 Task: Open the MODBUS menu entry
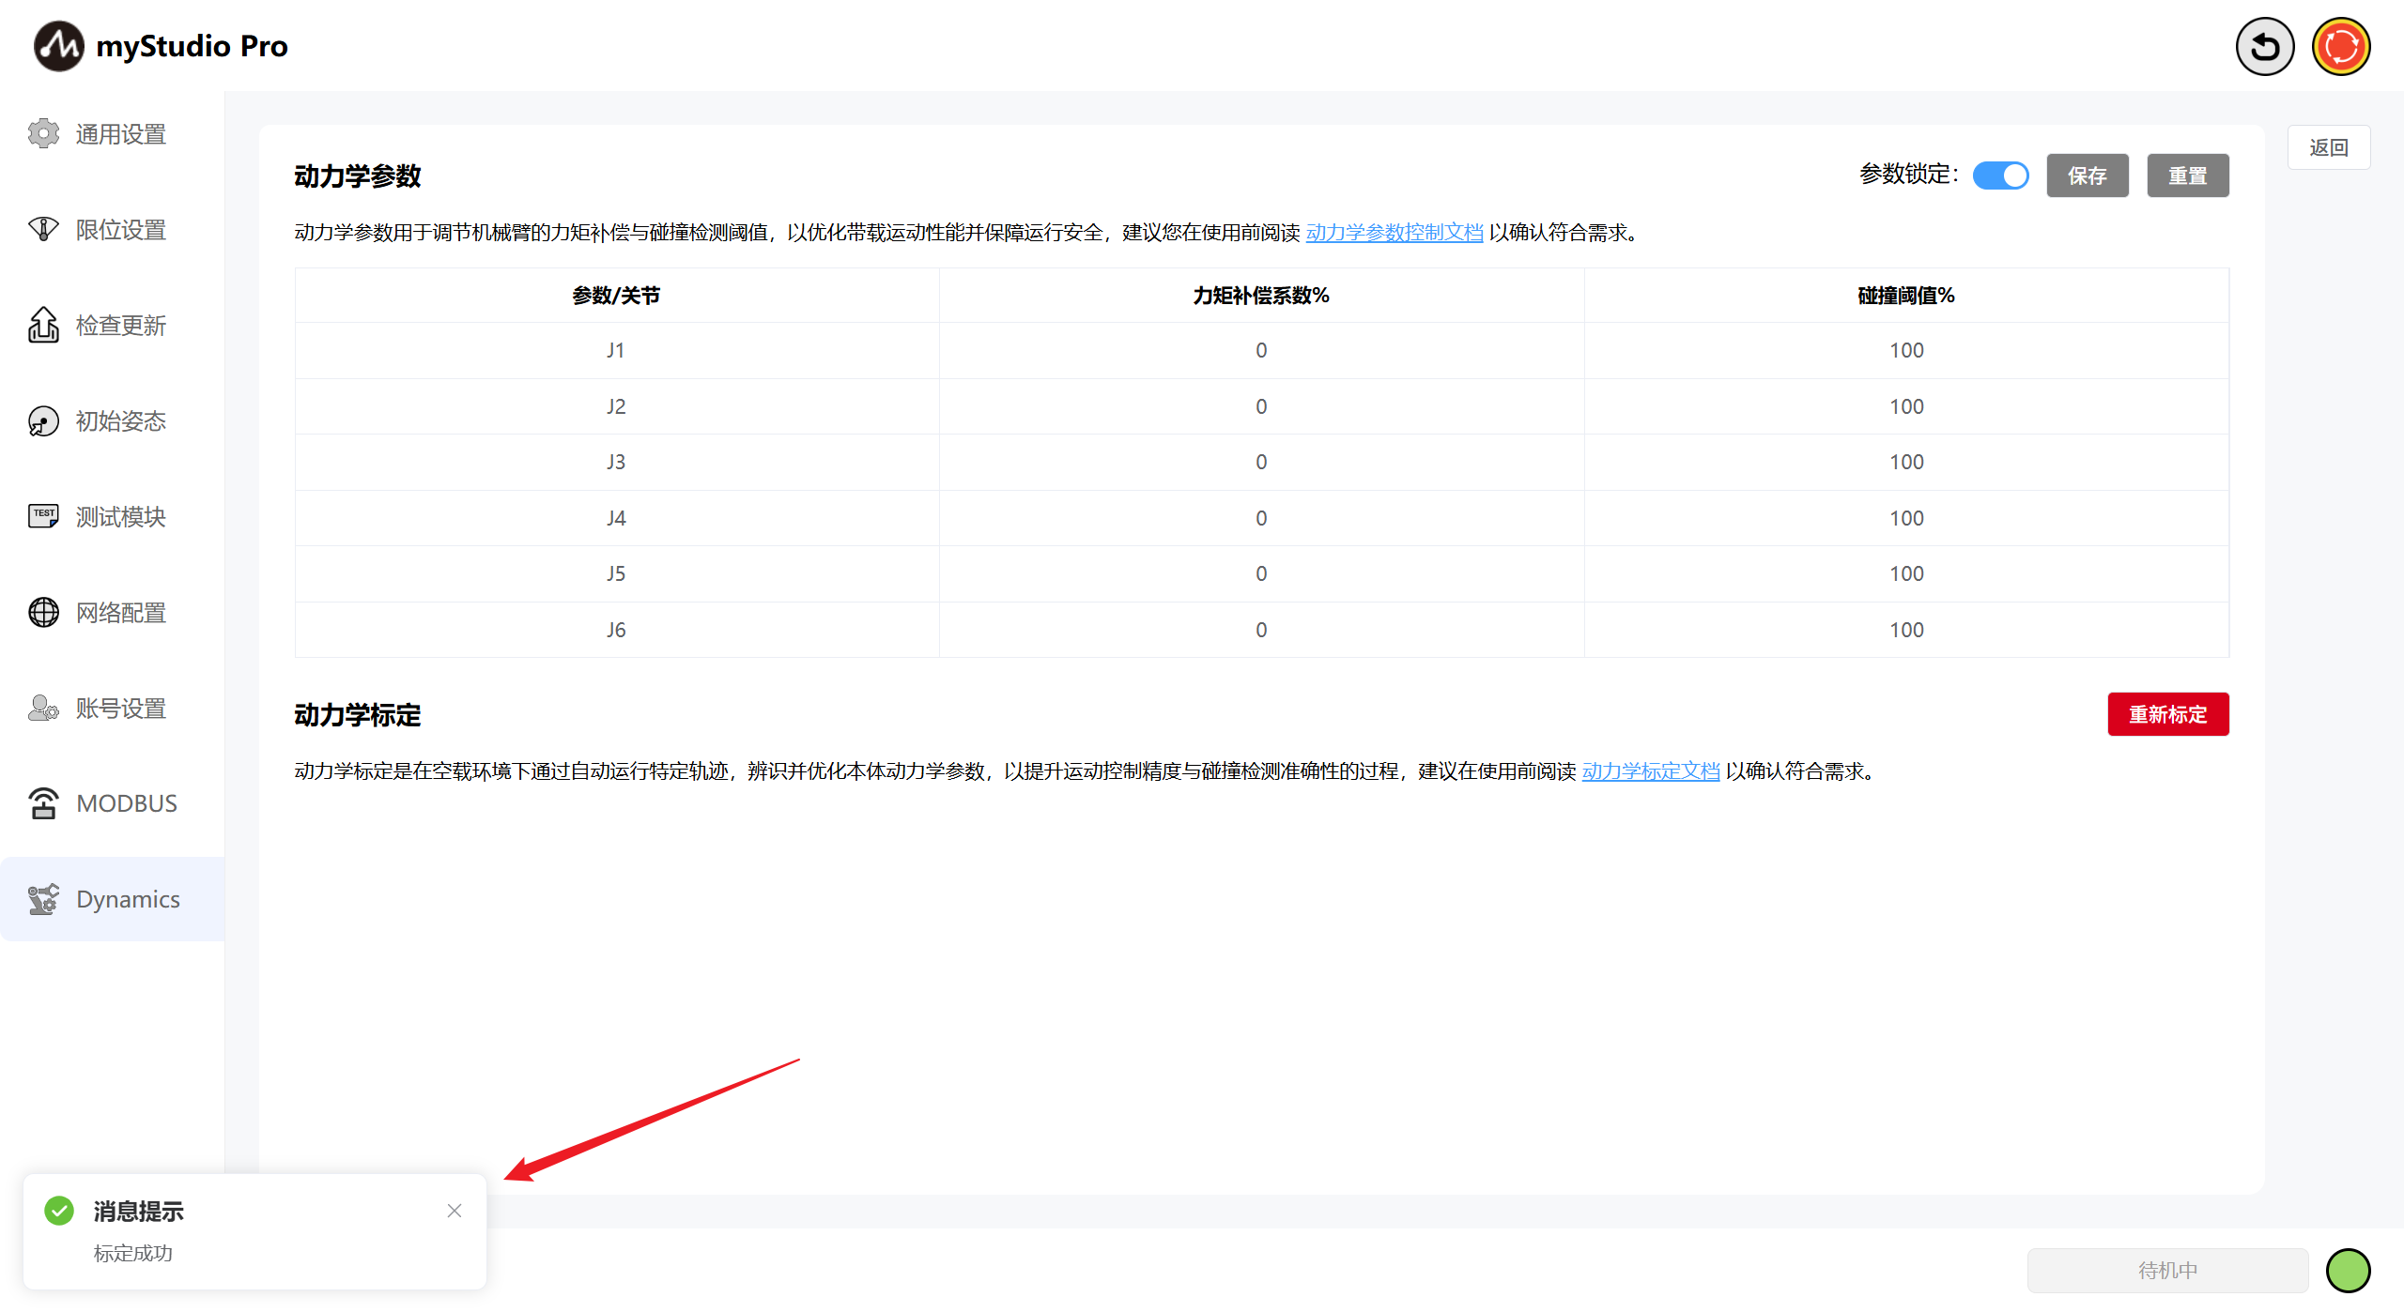[x=127, y=803]
